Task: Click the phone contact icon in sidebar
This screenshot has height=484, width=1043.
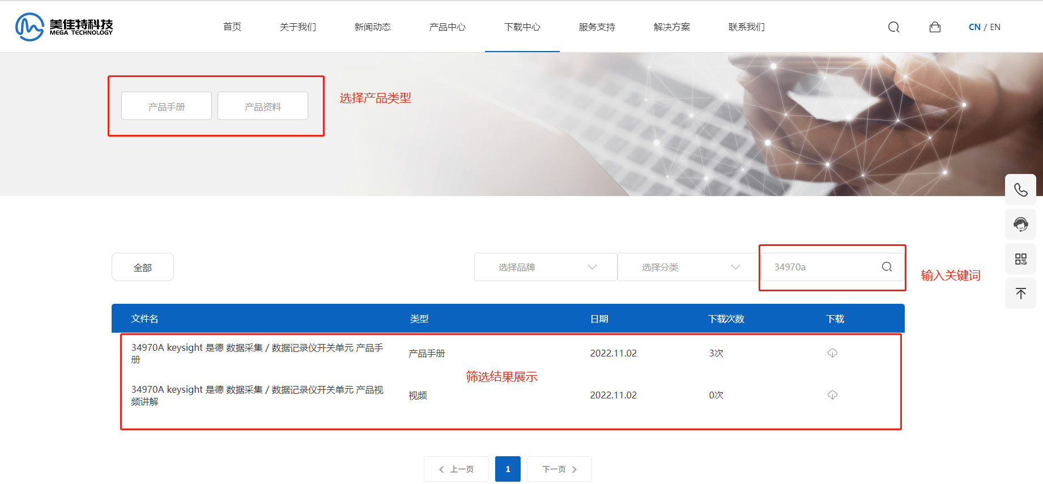Action: (x=1020, y=190)
